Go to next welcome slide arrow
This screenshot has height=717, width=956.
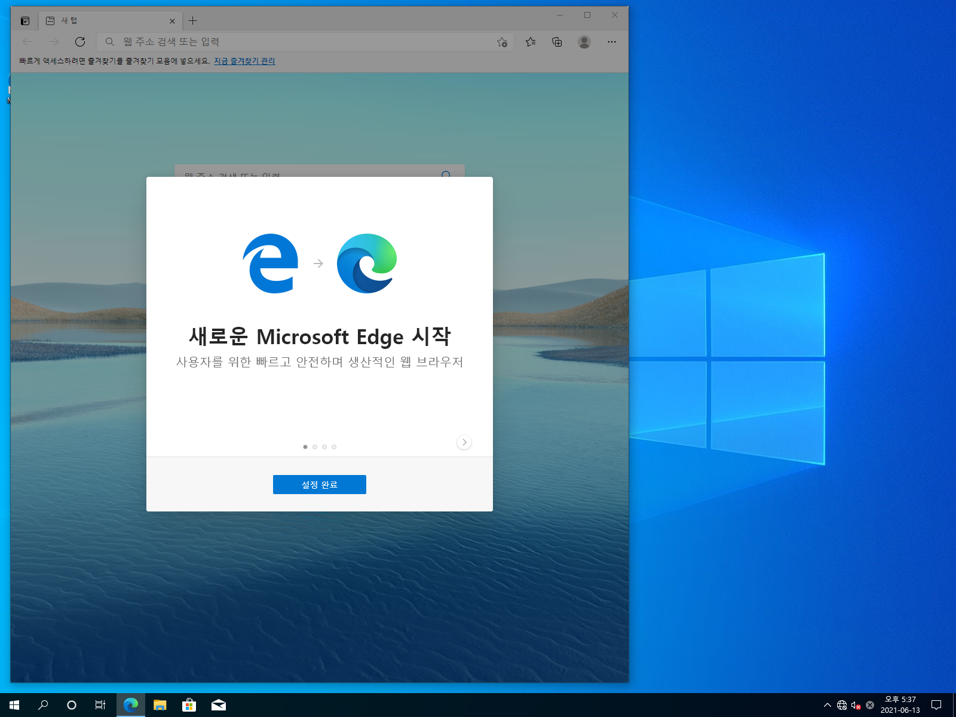click(x=464, y=442)
